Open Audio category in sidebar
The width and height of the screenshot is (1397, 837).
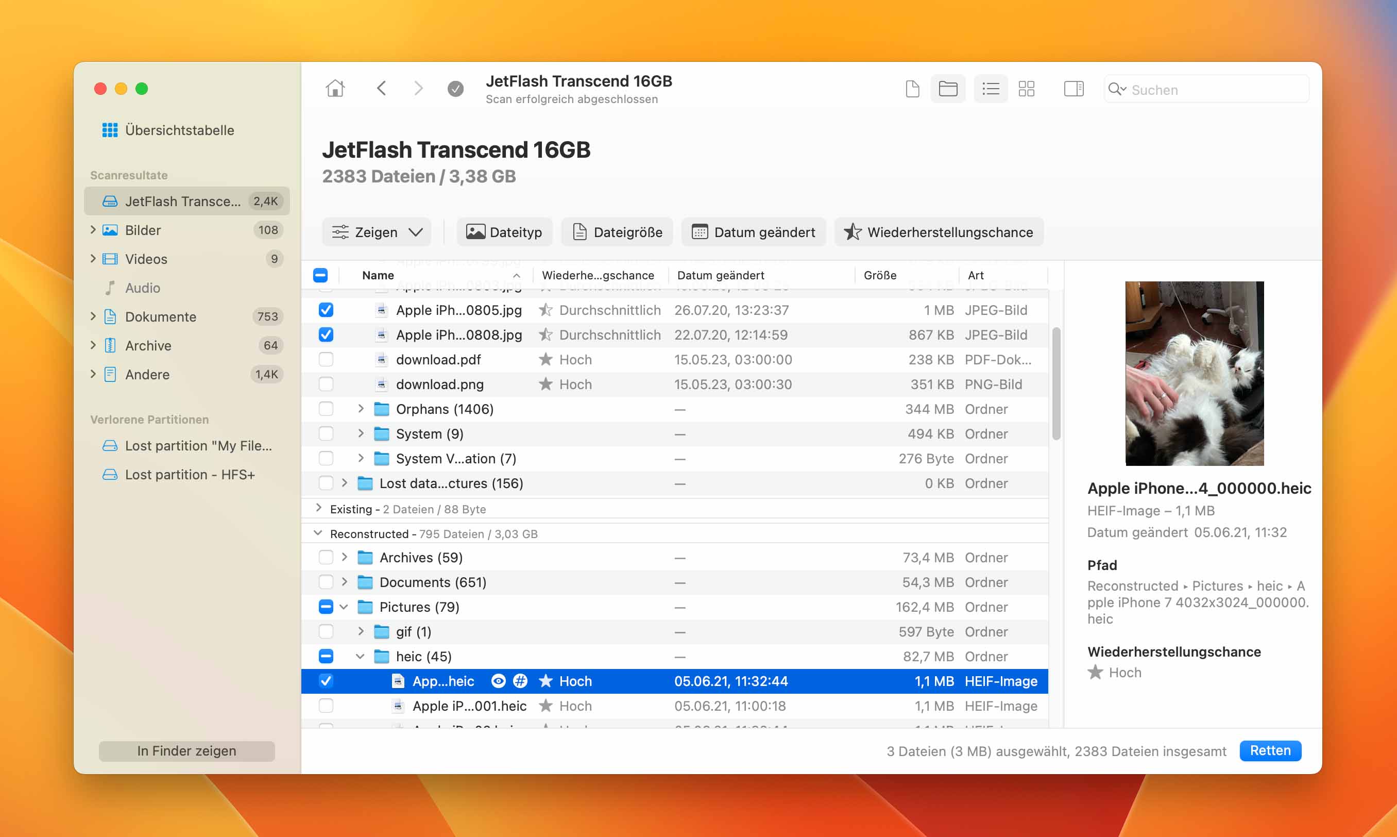(x=186, y=288)
